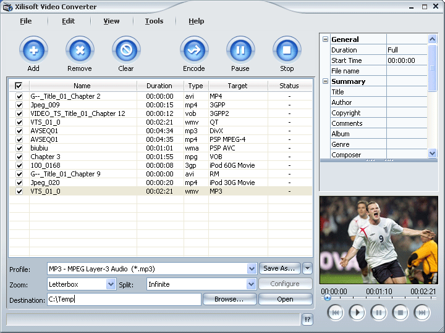Toggle the select-all checkbox in header
The image size is (445, 333).
(x=19, y=86)
